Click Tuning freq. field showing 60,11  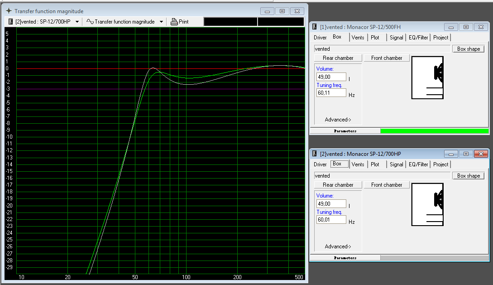(x=331, y=93)
